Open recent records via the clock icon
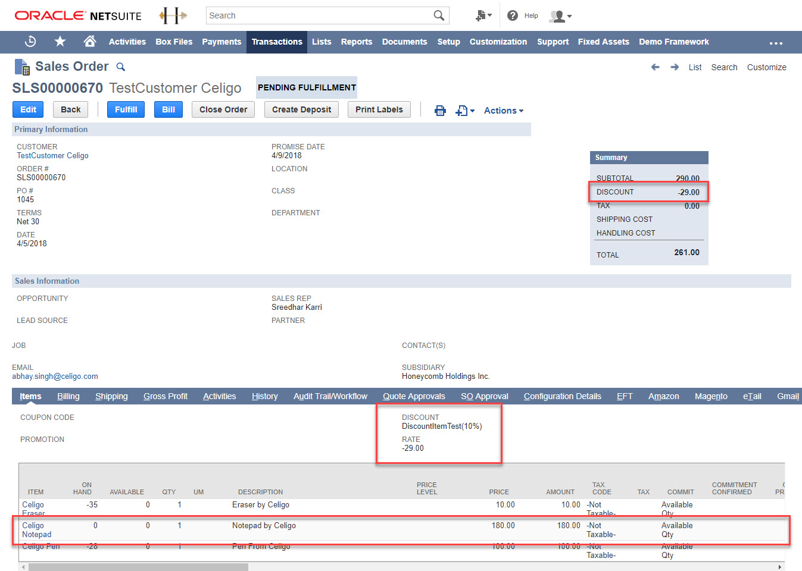Screen dimensions: 802x571 tap(30, 42)
